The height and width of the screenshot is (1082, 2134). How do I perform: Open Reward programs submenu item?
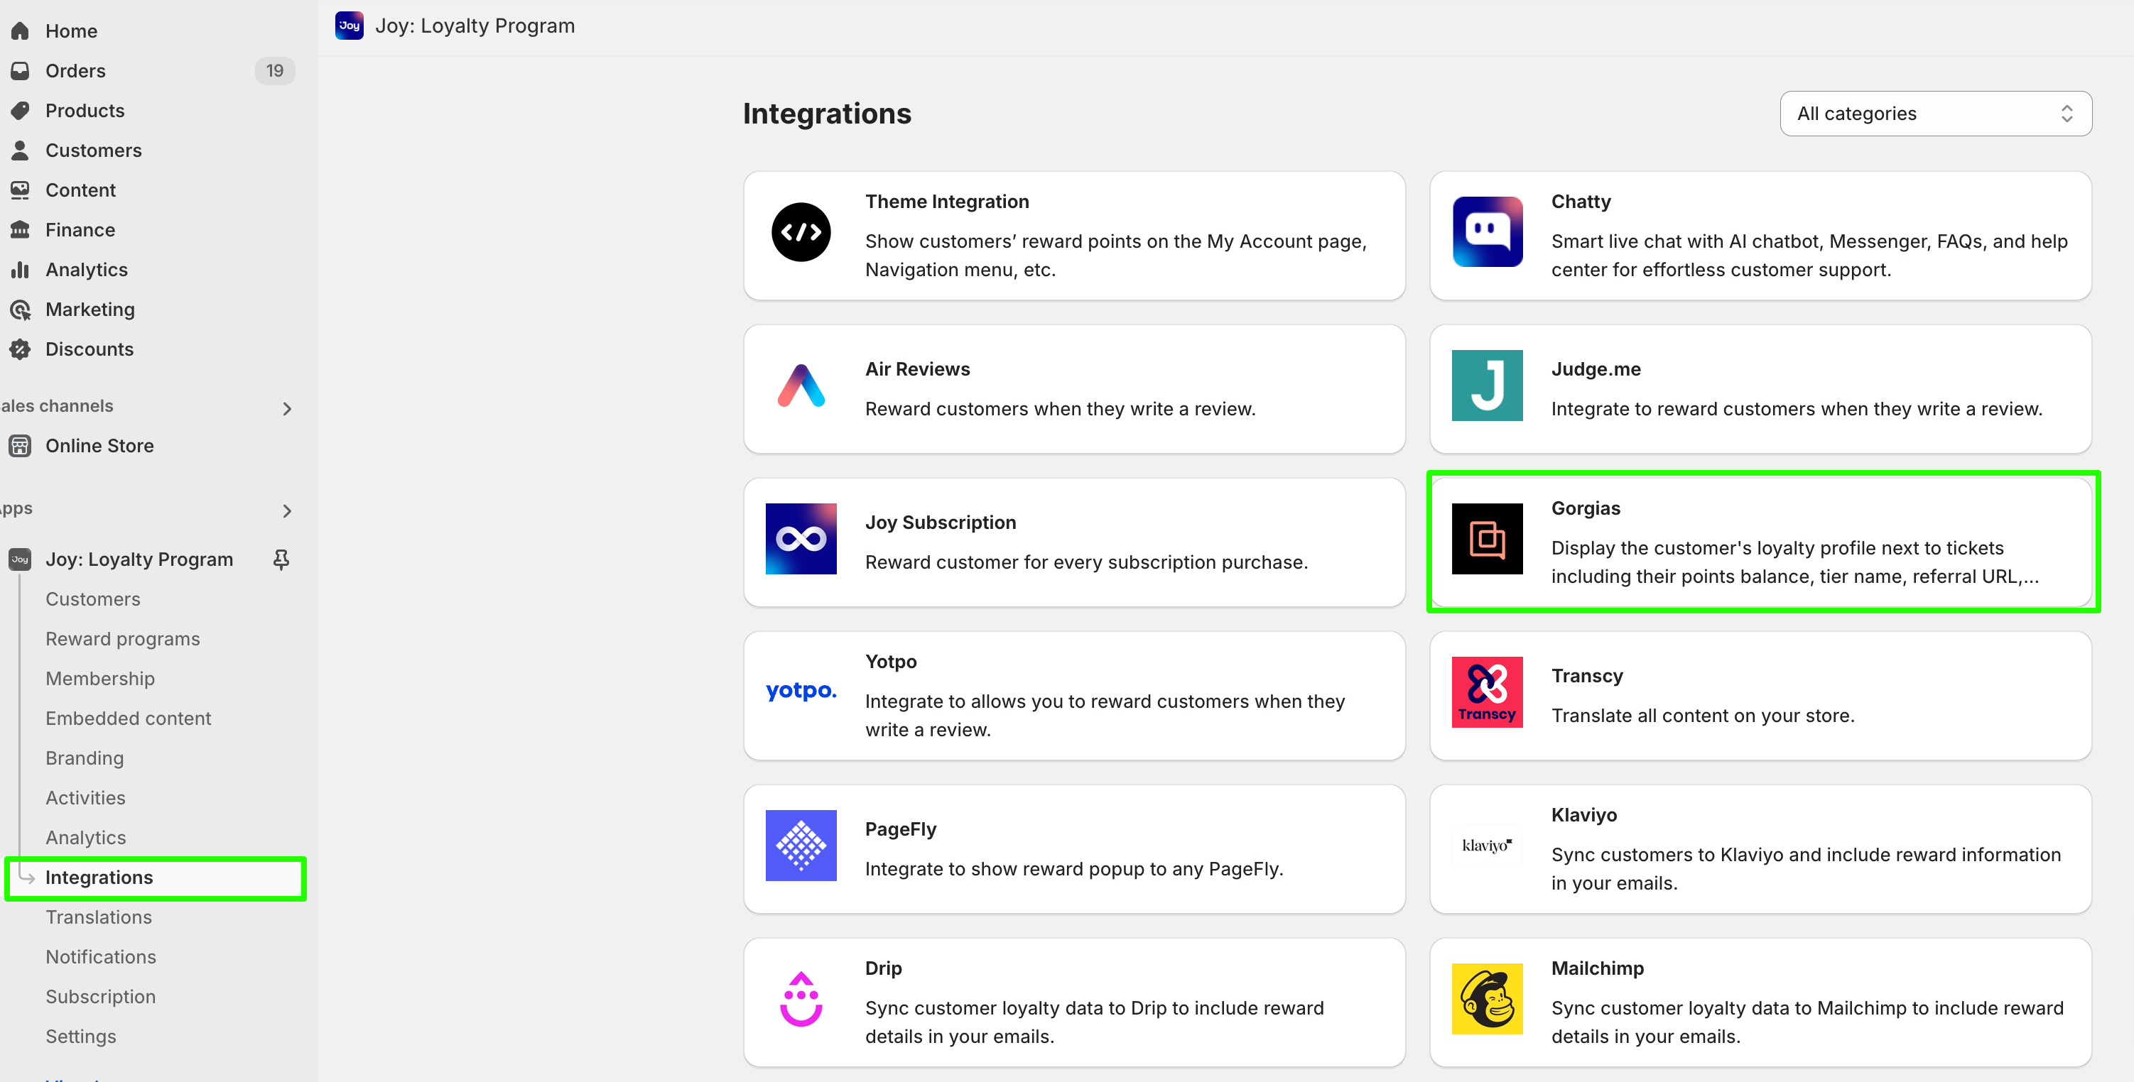click(x=123, y=638)
